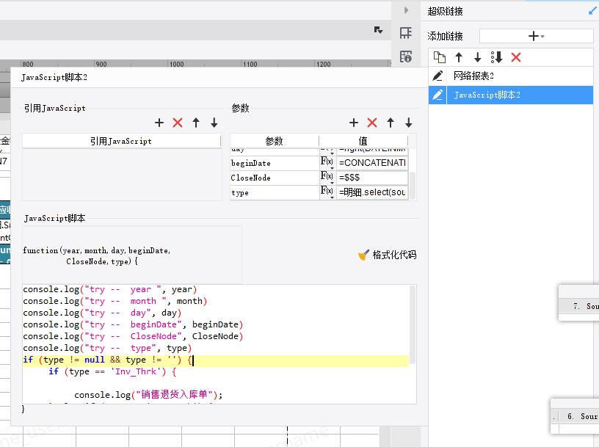Delete the selected referenced JavaScript entry
The width and height of the screenshot is (599, 447).
(x=178, y=123)
